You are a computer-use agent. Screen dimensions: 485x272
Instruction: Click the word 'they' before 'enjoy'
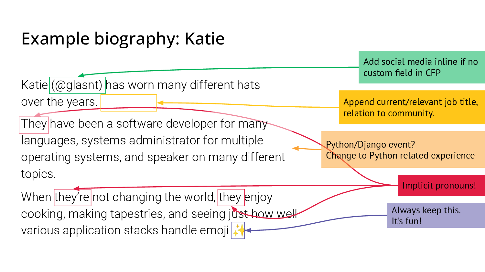[x=230, y=197]
